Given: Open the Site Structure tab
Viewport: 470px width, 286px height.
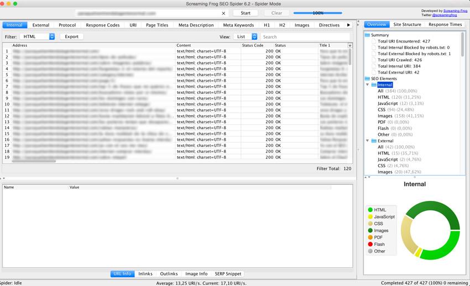Looking at the screenshot, I should click(x=407, y=24).
